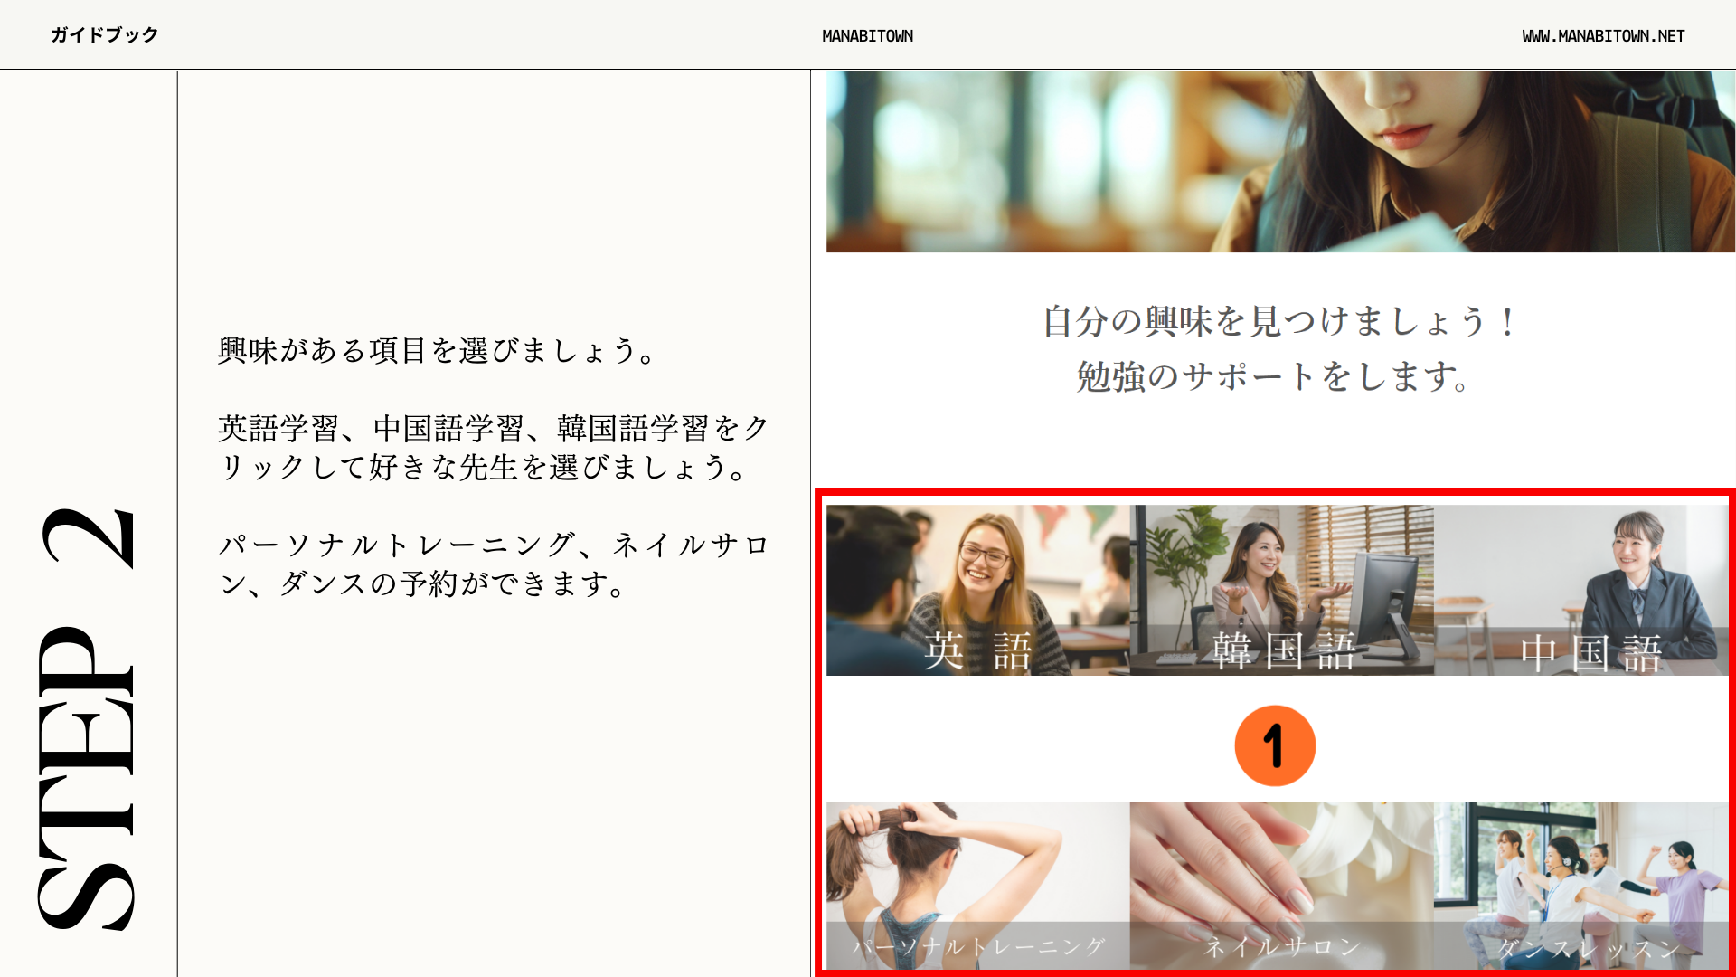Click the 中国語 label text on tile

coord(1591,653)
